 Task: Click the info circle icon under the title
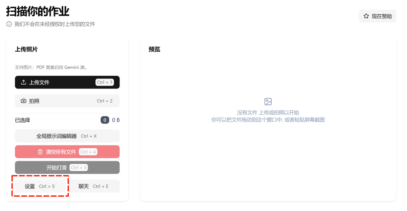(x=9, y=24)
